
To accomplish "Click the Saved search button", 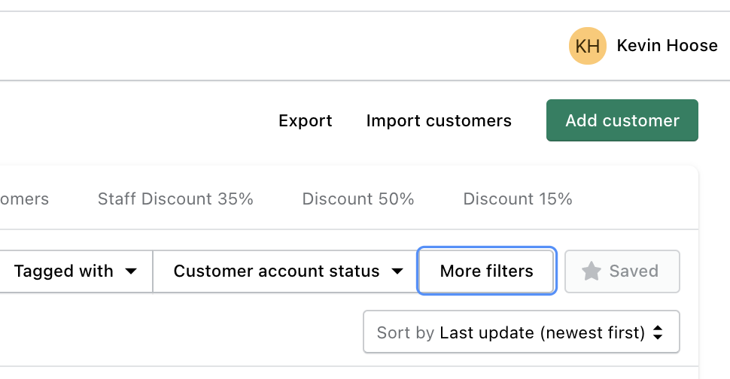I will (622, 271).
